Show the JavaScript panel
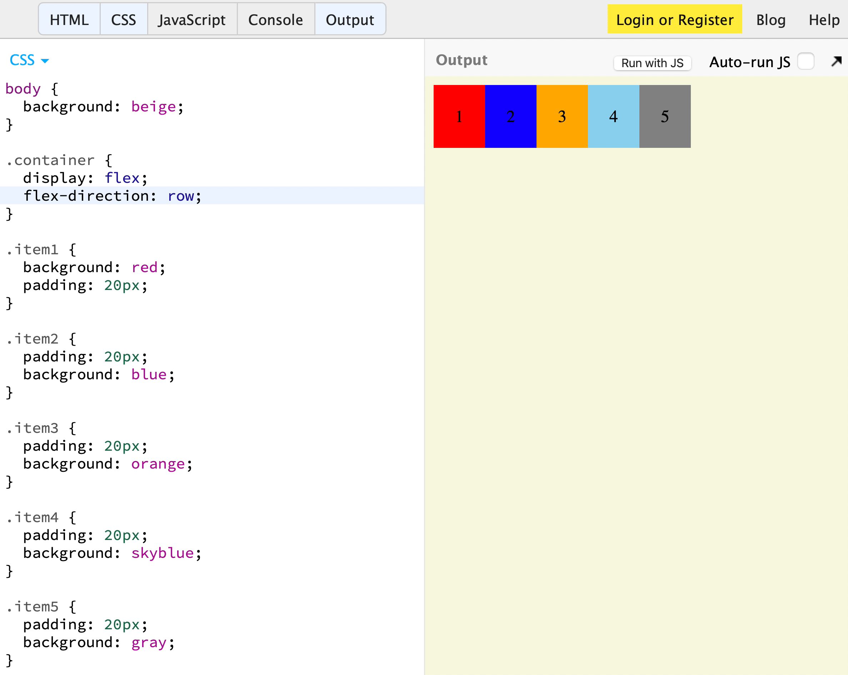This screenshot has height=675, width=848. (x=192, y=20)
